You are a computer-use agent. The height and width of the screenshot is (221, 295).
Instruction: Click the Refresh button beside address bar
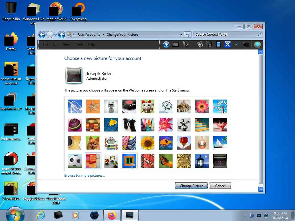[x=188, y=35]
